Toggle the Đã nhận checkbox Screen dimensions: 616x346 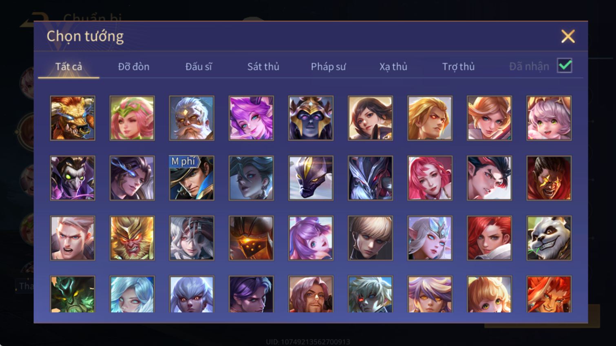click(565, 66)
